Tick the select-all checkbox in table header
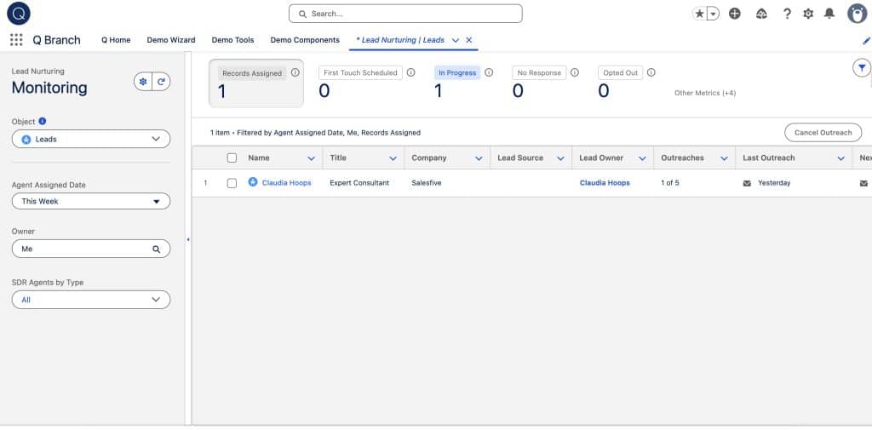The image size is (872, 430). (232, 158)
